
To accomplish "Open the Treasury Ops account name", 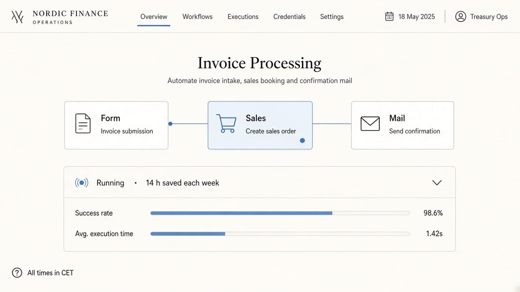I will [x=489, y=17].
